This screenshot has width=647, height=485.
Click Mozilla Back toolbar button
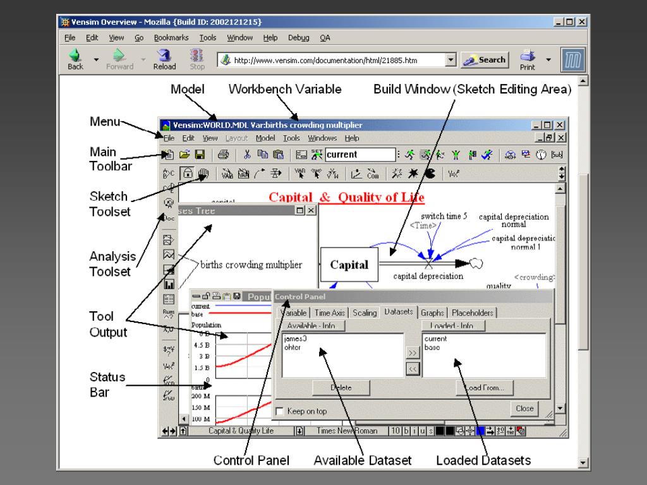[x=76, y=59]
